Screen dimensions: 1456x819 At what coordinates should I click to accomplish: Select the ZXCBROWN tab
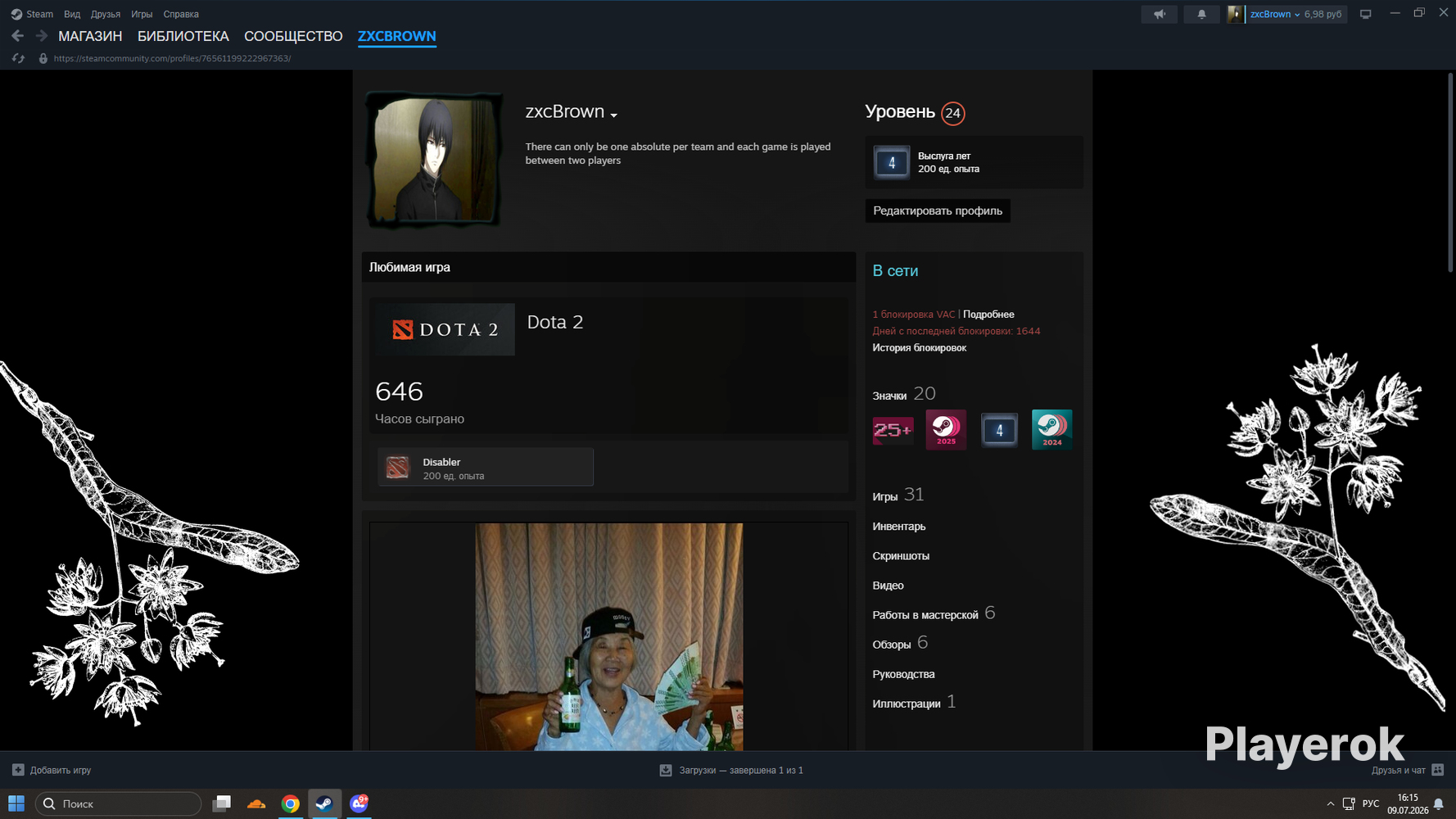tap(397, 36)
